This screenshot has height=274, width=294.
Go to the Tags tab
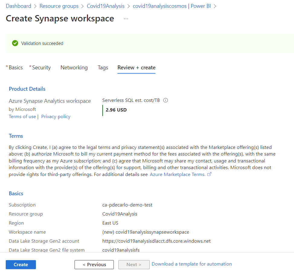[x=103, y=68]
